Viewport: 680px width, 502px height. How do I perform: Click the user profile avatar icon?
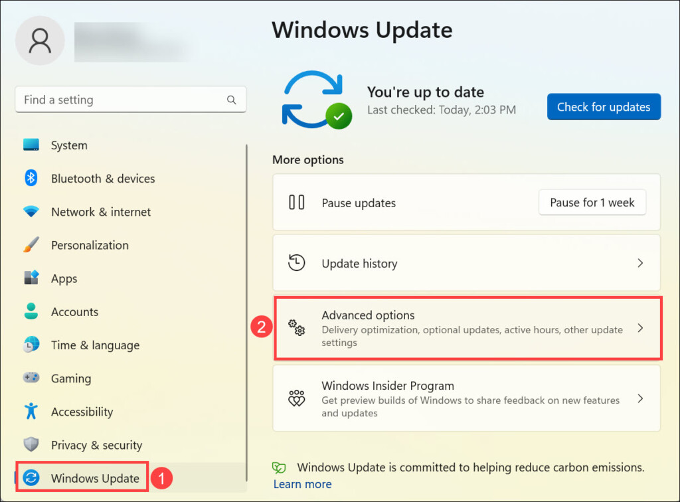click(40, 40)
